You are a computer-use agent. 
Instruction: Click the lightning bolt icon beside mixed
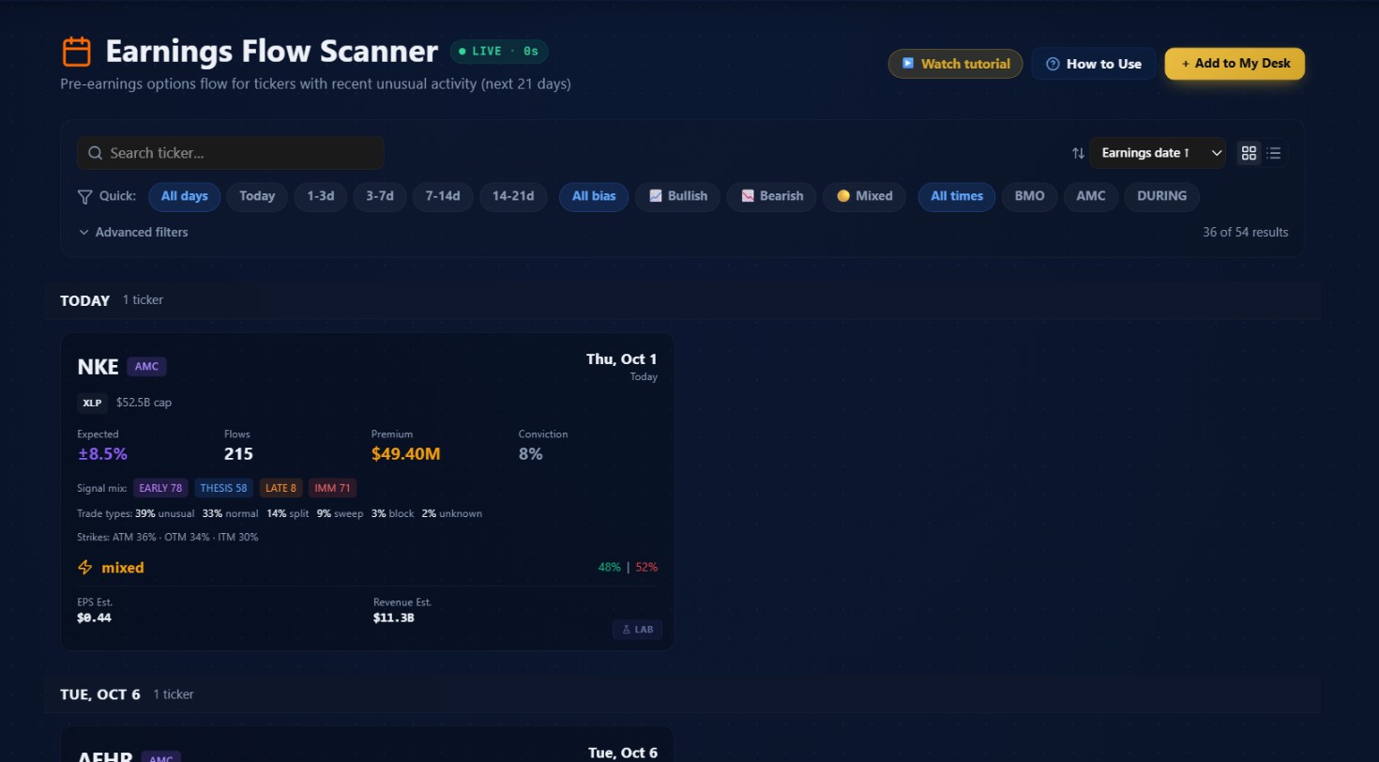pyautogui.click(x=85, y=567)
